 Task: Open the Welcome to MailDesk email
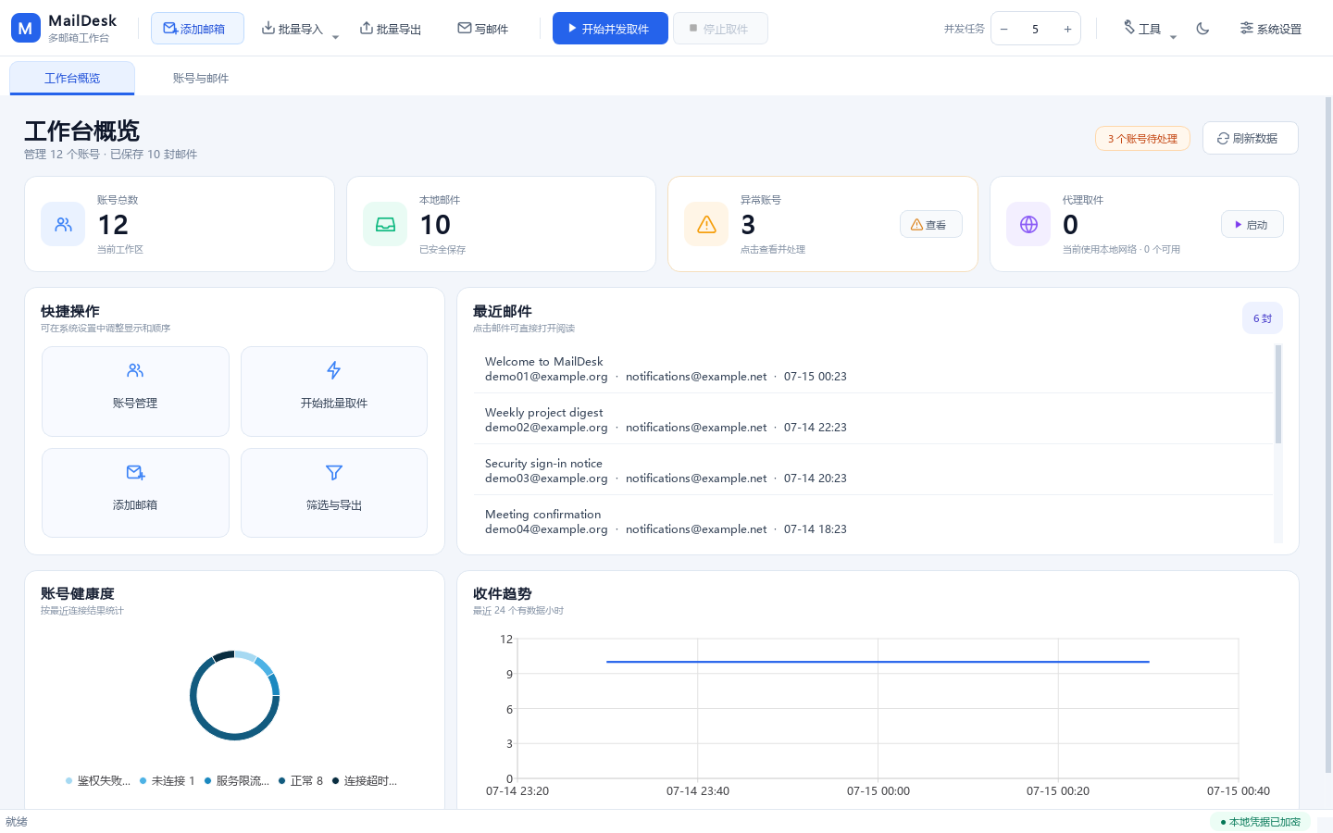click(x=873, y=368)
